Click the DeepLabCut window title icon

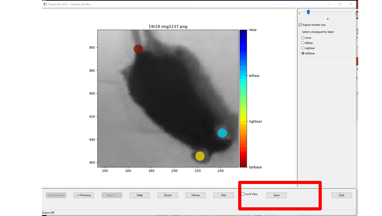coord(45,4)
